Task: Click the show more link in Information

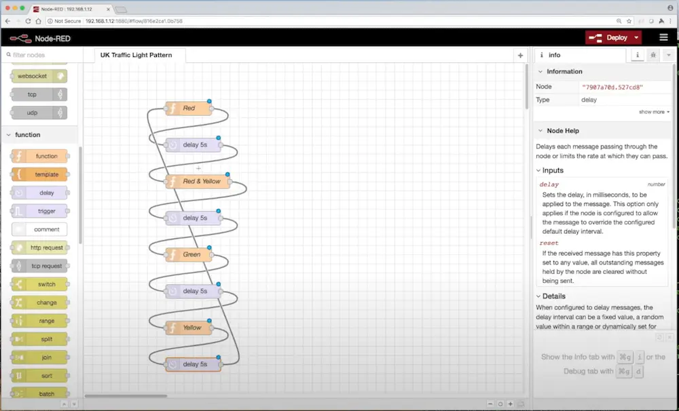Action: pyautogui.click(x=652, y=112)
